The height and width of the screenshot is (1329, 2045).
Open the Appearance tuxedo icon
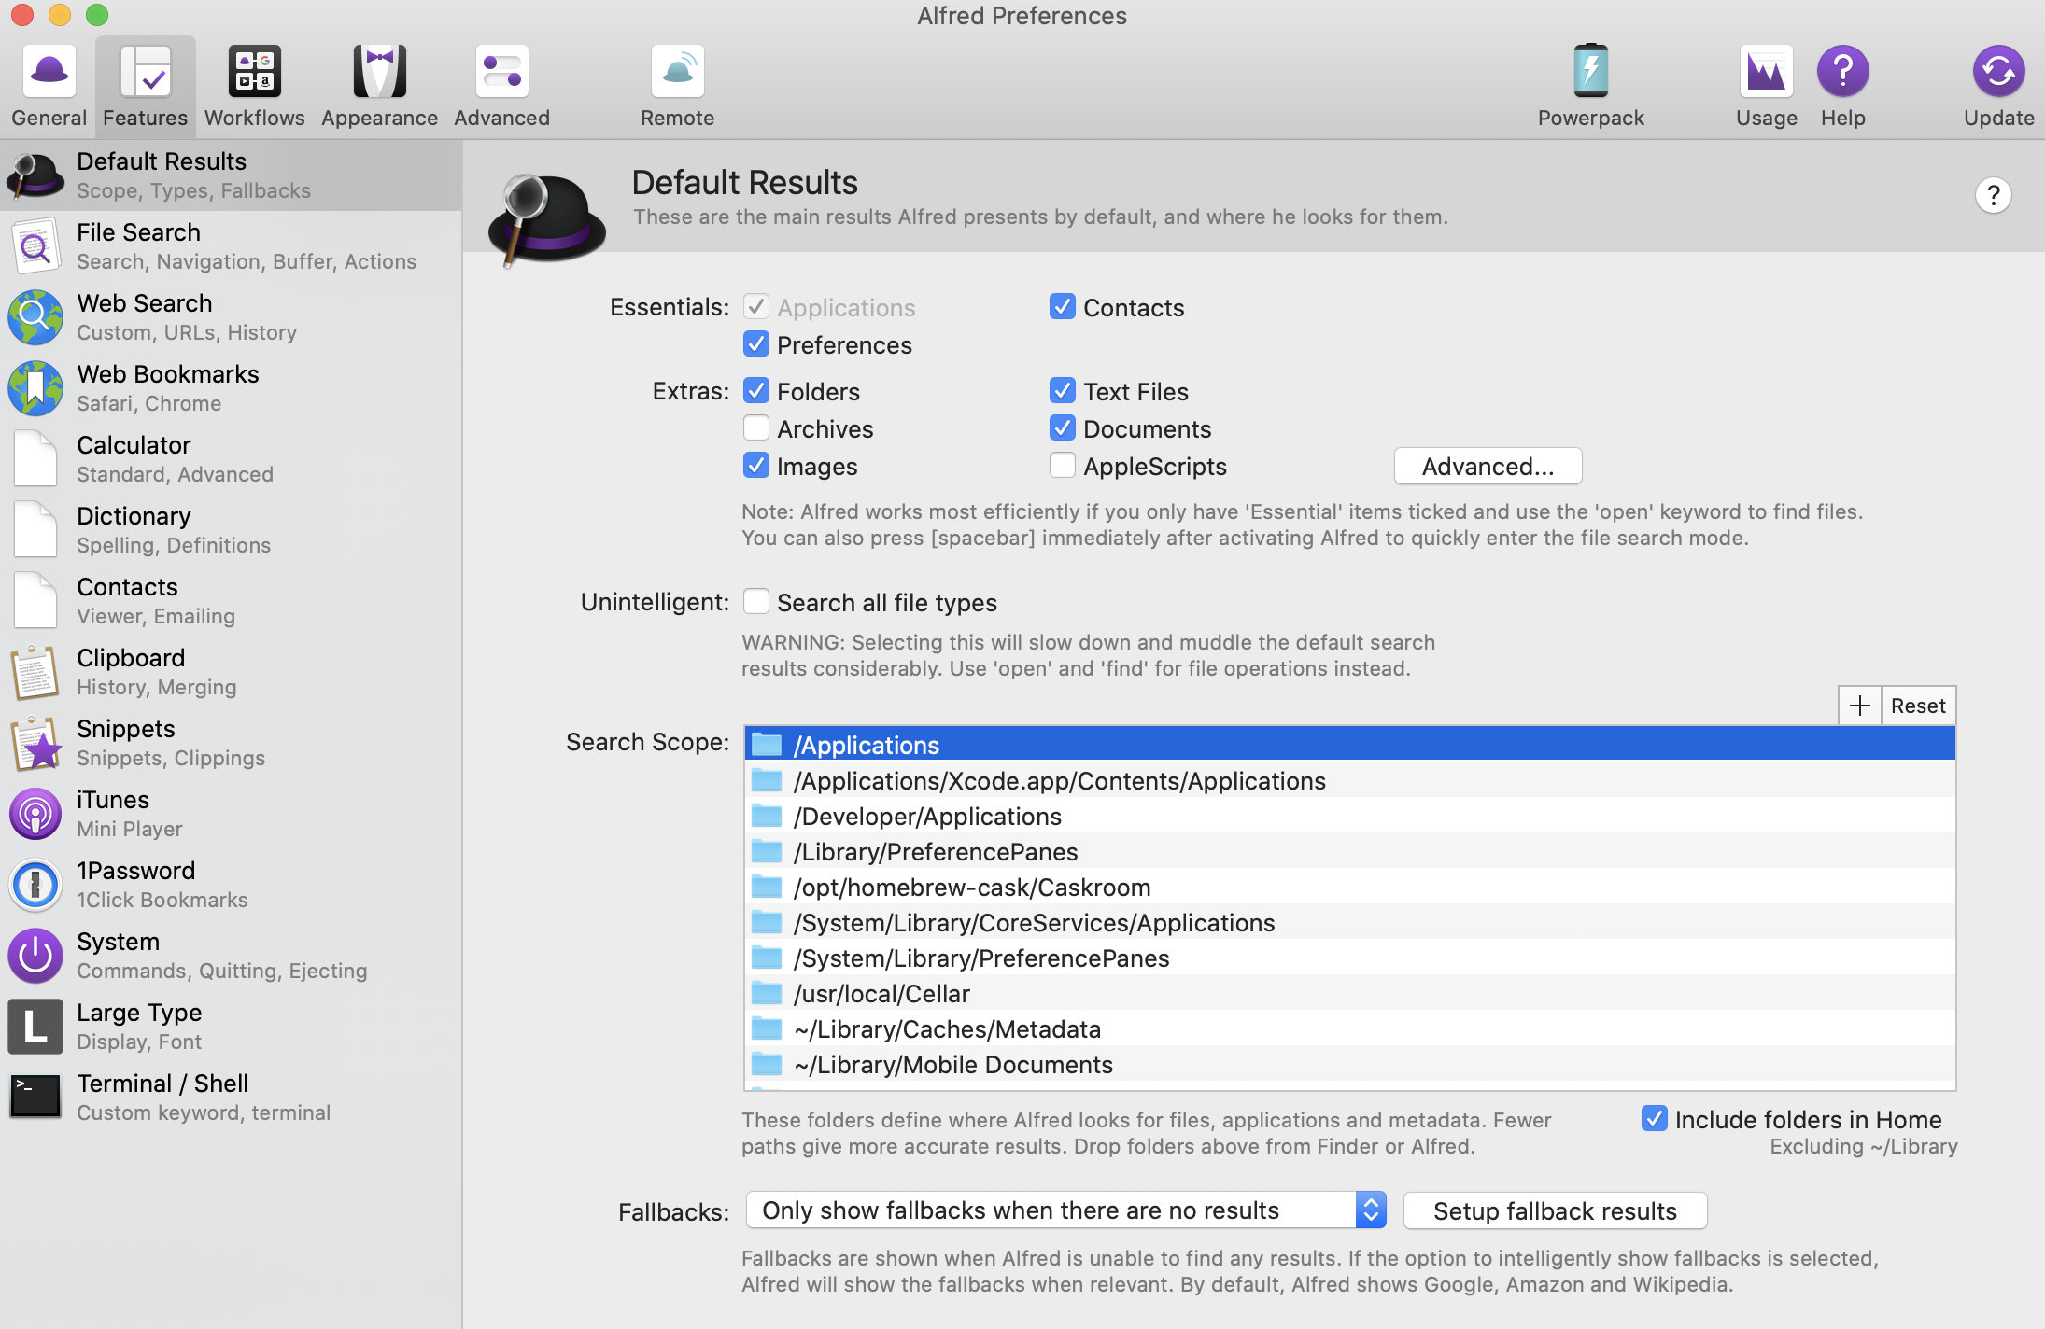[379, 72]
